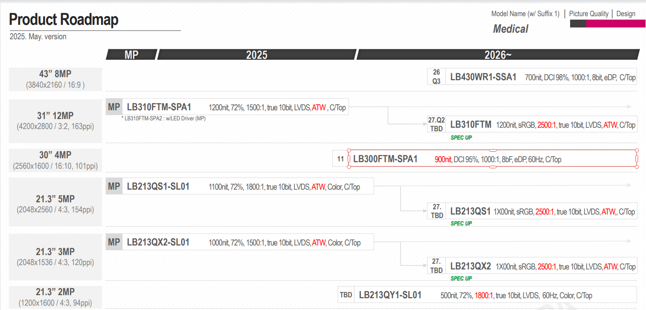Click the "26 Q3" badge for LB430WR1-SSA1
The image size is (646, 310).
tap(436, 76)
